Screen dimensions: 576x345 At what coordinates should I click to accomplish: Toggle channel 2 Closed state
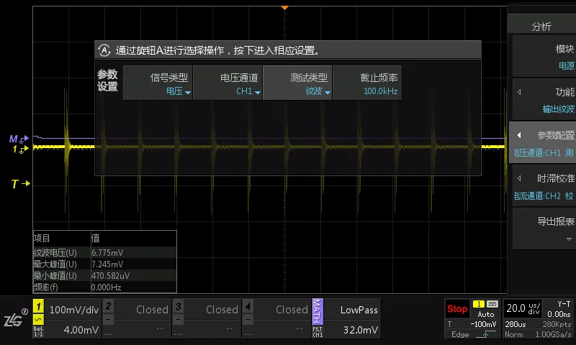137,318
